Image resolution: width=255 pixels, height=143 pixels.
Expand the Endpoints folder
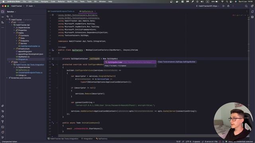point(17,41)
